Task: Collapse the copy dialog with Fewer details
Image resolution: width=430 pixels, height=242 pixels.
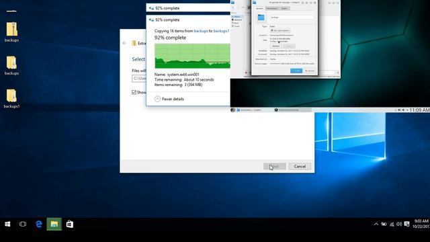Action: click(x=169, y=99)
